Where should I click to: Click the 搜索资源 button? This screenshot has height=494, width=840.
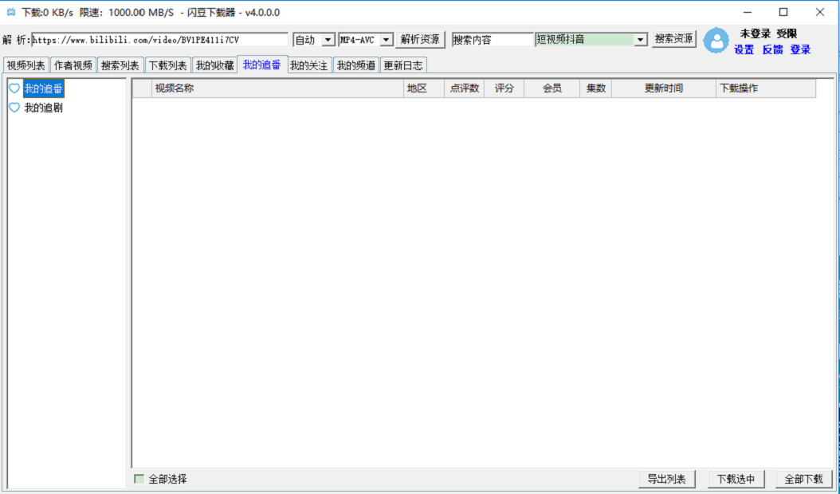673,38
